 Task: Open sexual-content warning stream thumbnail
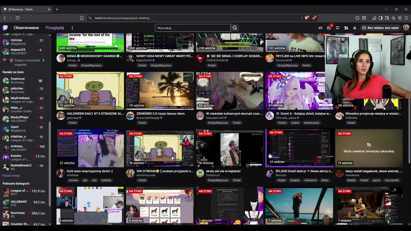pyautogui.click(x=369, y=148)
